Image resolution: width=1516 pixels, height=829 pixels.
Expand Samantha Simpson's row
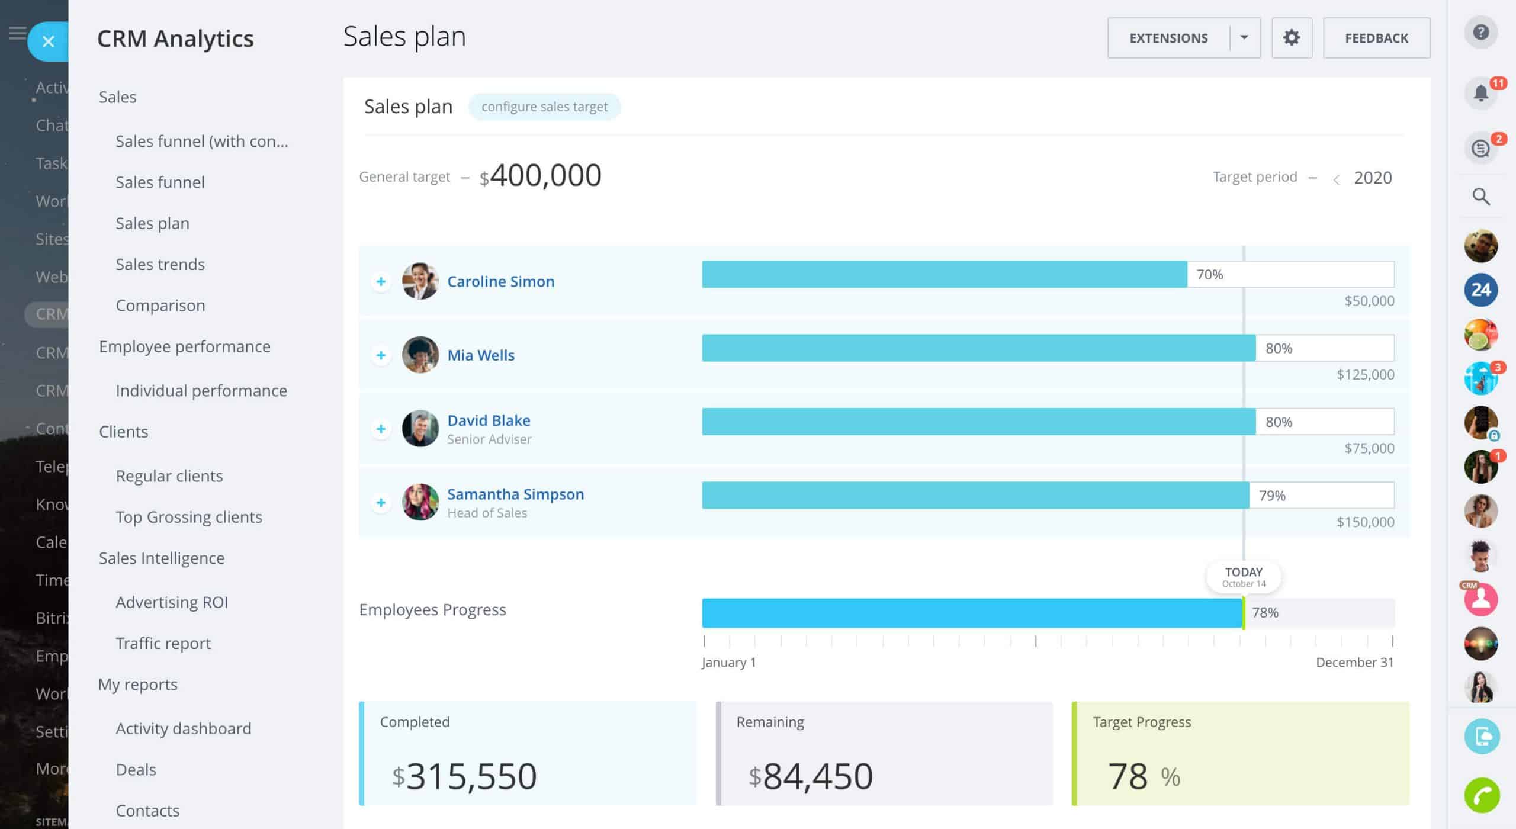(x=381, y=503)
